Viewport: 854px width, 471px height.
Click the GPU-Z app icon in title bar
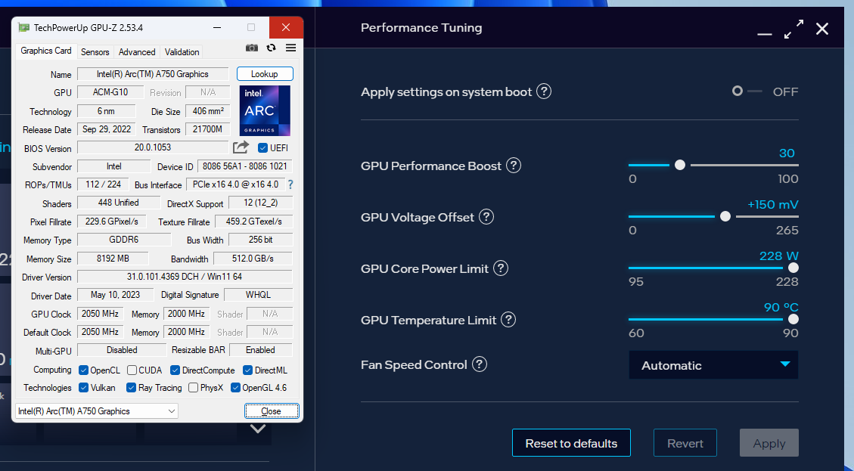click(x=24, y=27)
